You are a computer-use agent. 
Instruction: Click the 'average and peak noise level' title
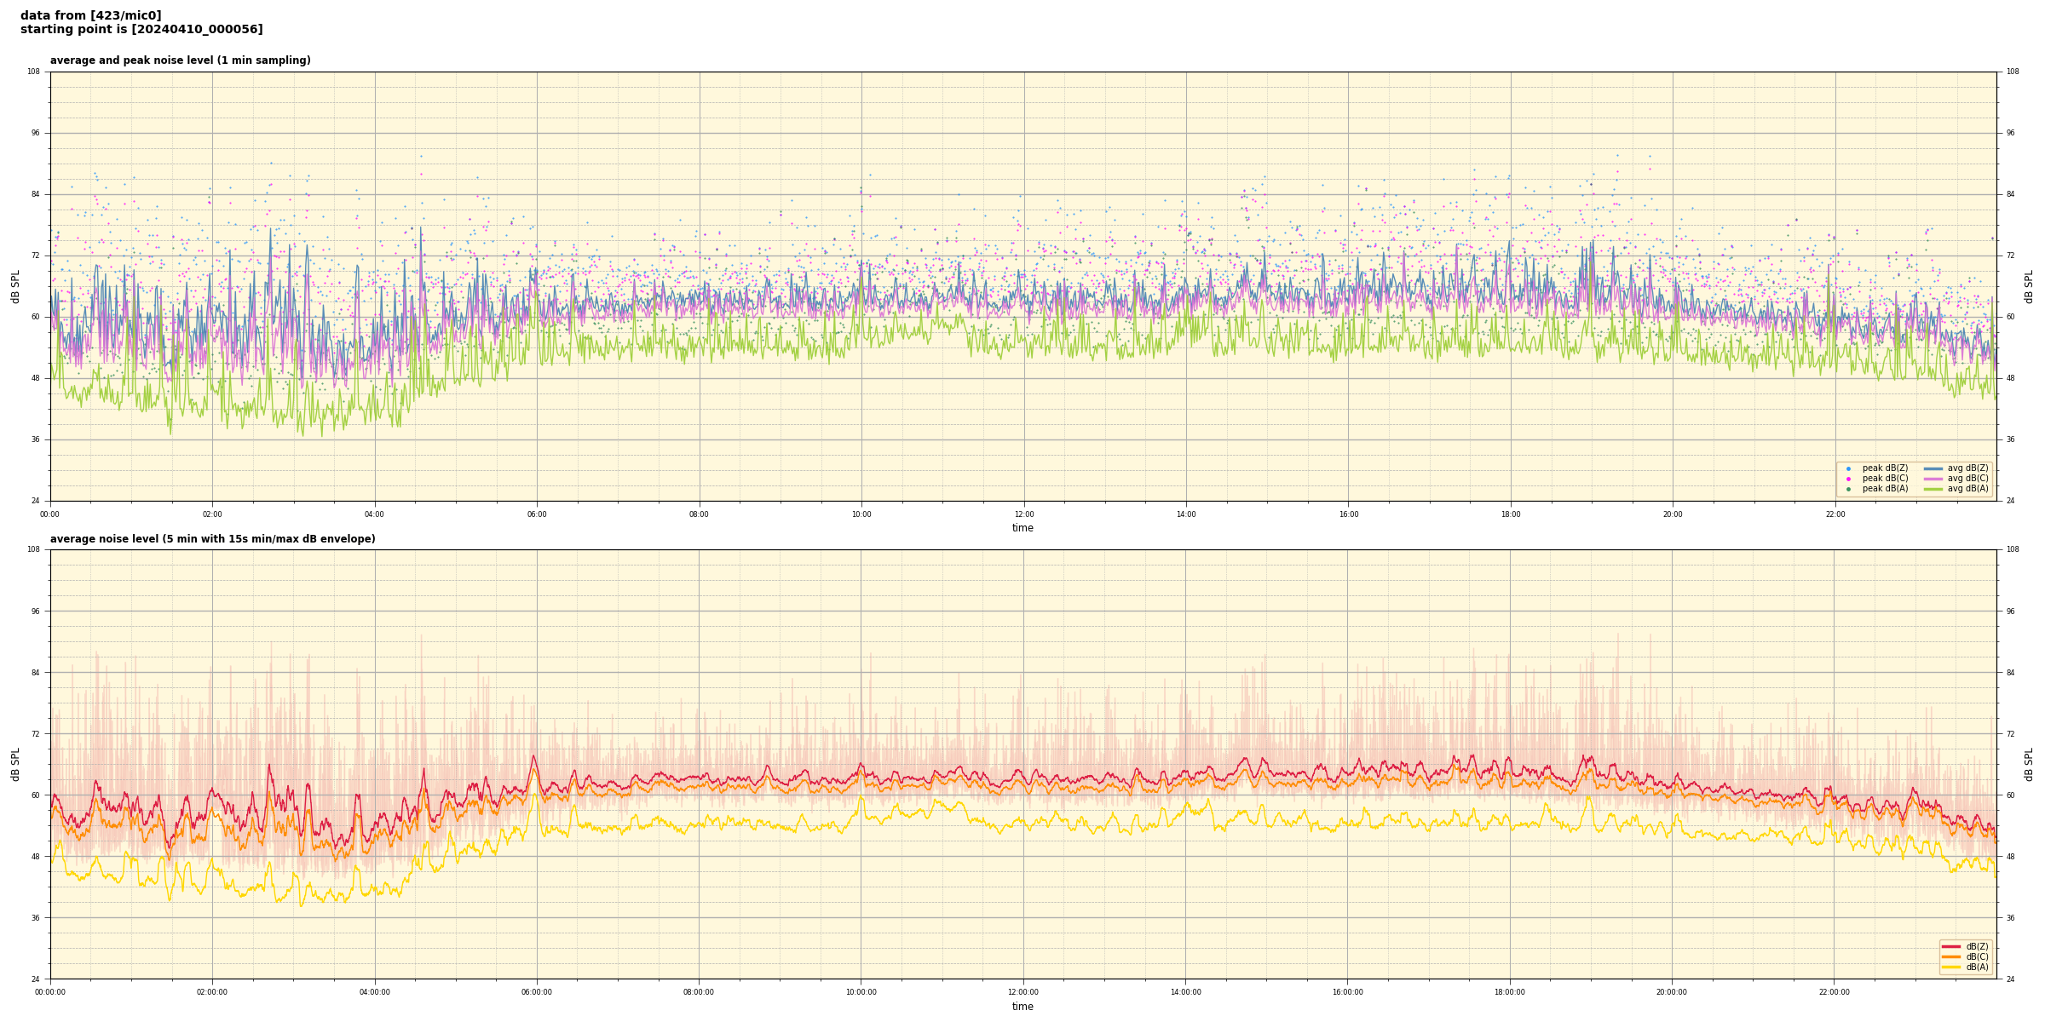click(x=180, y=60)
